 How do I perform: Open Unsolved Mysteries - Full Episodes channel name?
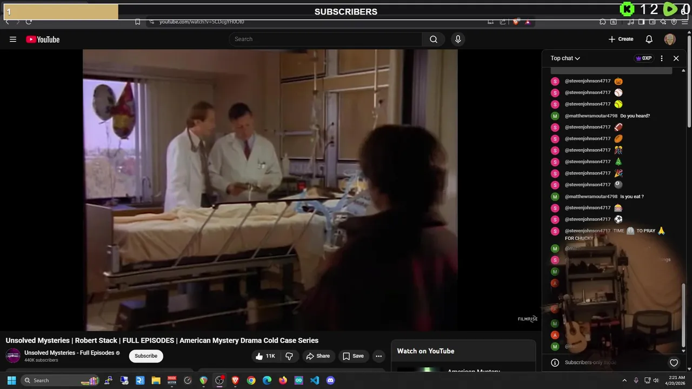coord(69,353)
